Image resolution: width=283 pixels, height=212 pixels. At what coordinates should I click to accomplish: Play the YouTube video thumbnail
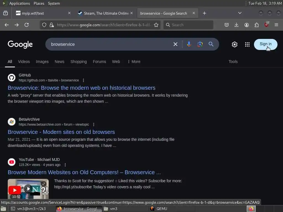click(28, 189)
